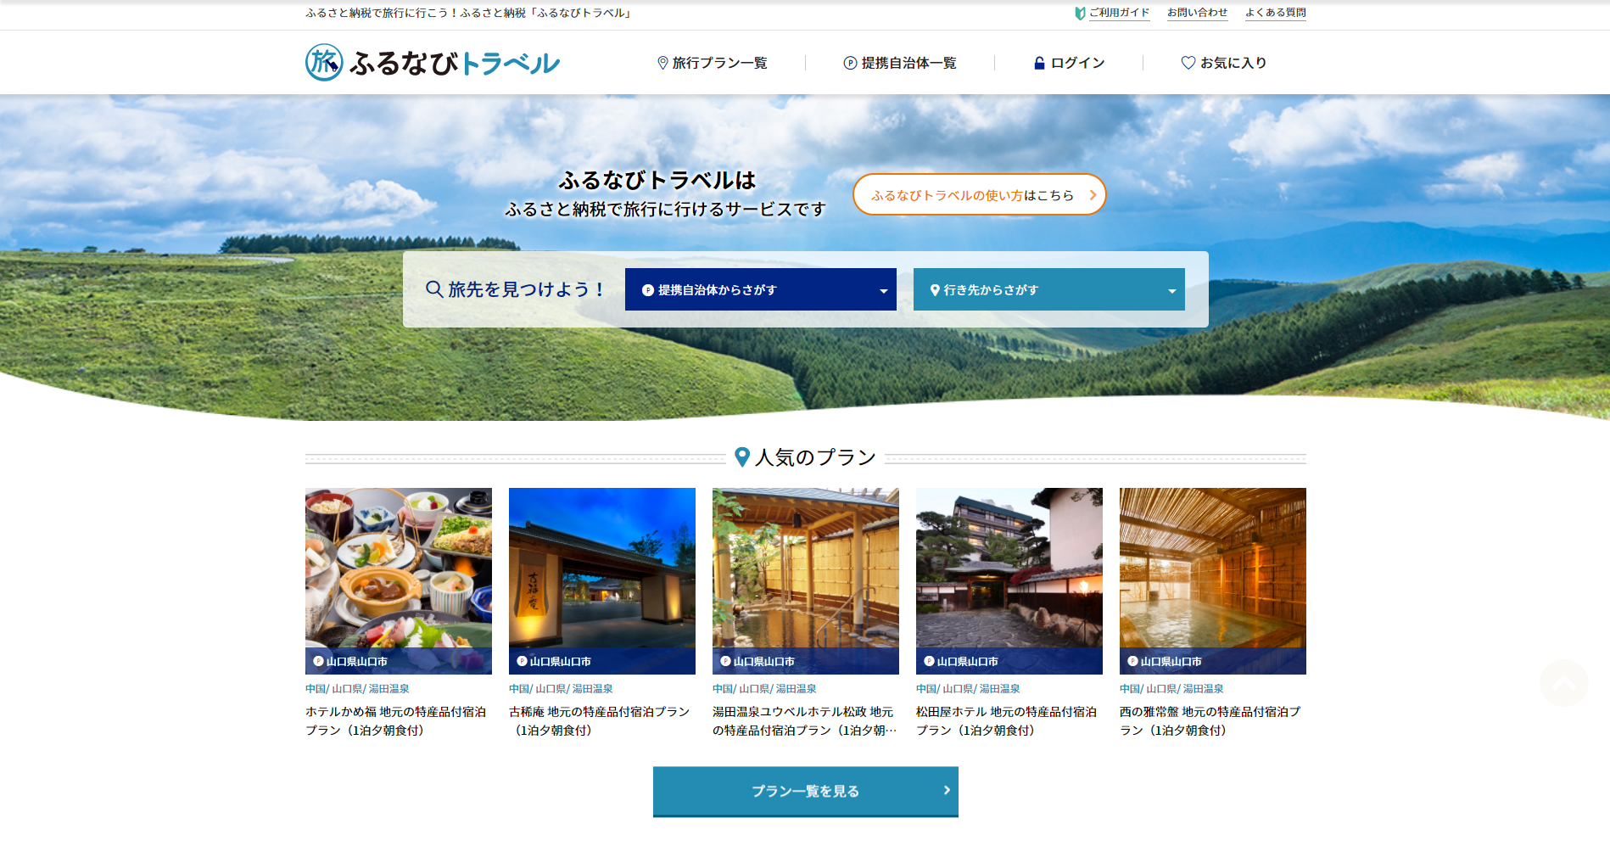Open the 松田屋ホテル building thumbnail

coord(1009,581)
